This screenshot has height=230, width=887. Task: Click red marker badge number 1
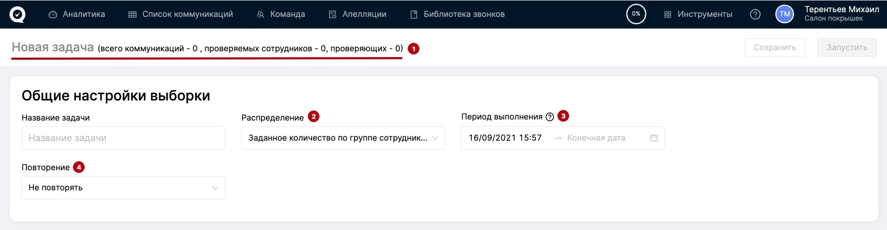pos(414,49)
